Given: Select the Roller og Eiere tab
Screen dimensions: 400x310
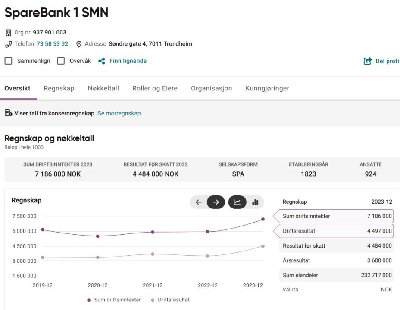Looking at the screenshot, I should pos(155,88).
